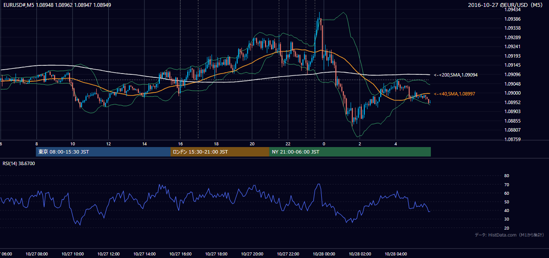Click the bottom date label 10/27 16:00

(180, 254)
